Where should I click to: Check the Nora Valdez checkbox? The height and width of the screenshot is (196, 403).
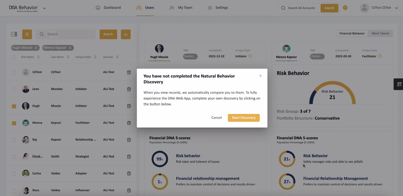[14, 191]
